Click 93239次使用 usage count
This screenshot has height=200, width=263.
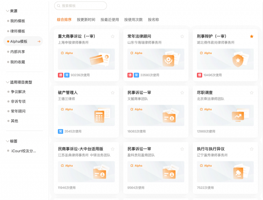80,75
